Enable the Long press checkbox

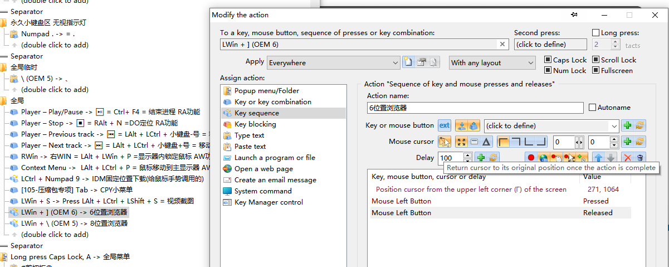[596, 33]
